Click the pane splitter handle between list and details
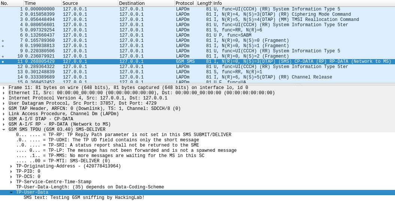Viewport: 395px width, 203px height. click(298, 84)
